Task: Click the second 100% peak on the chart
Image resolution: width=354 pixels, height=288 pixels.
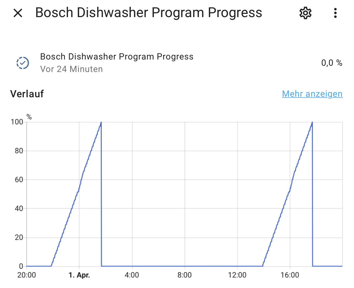Action: point(312,123)
